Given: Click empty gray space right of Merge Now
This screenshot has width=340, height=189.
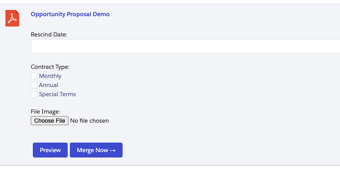Looking at the screenshot, I should [x=229, y=150].
